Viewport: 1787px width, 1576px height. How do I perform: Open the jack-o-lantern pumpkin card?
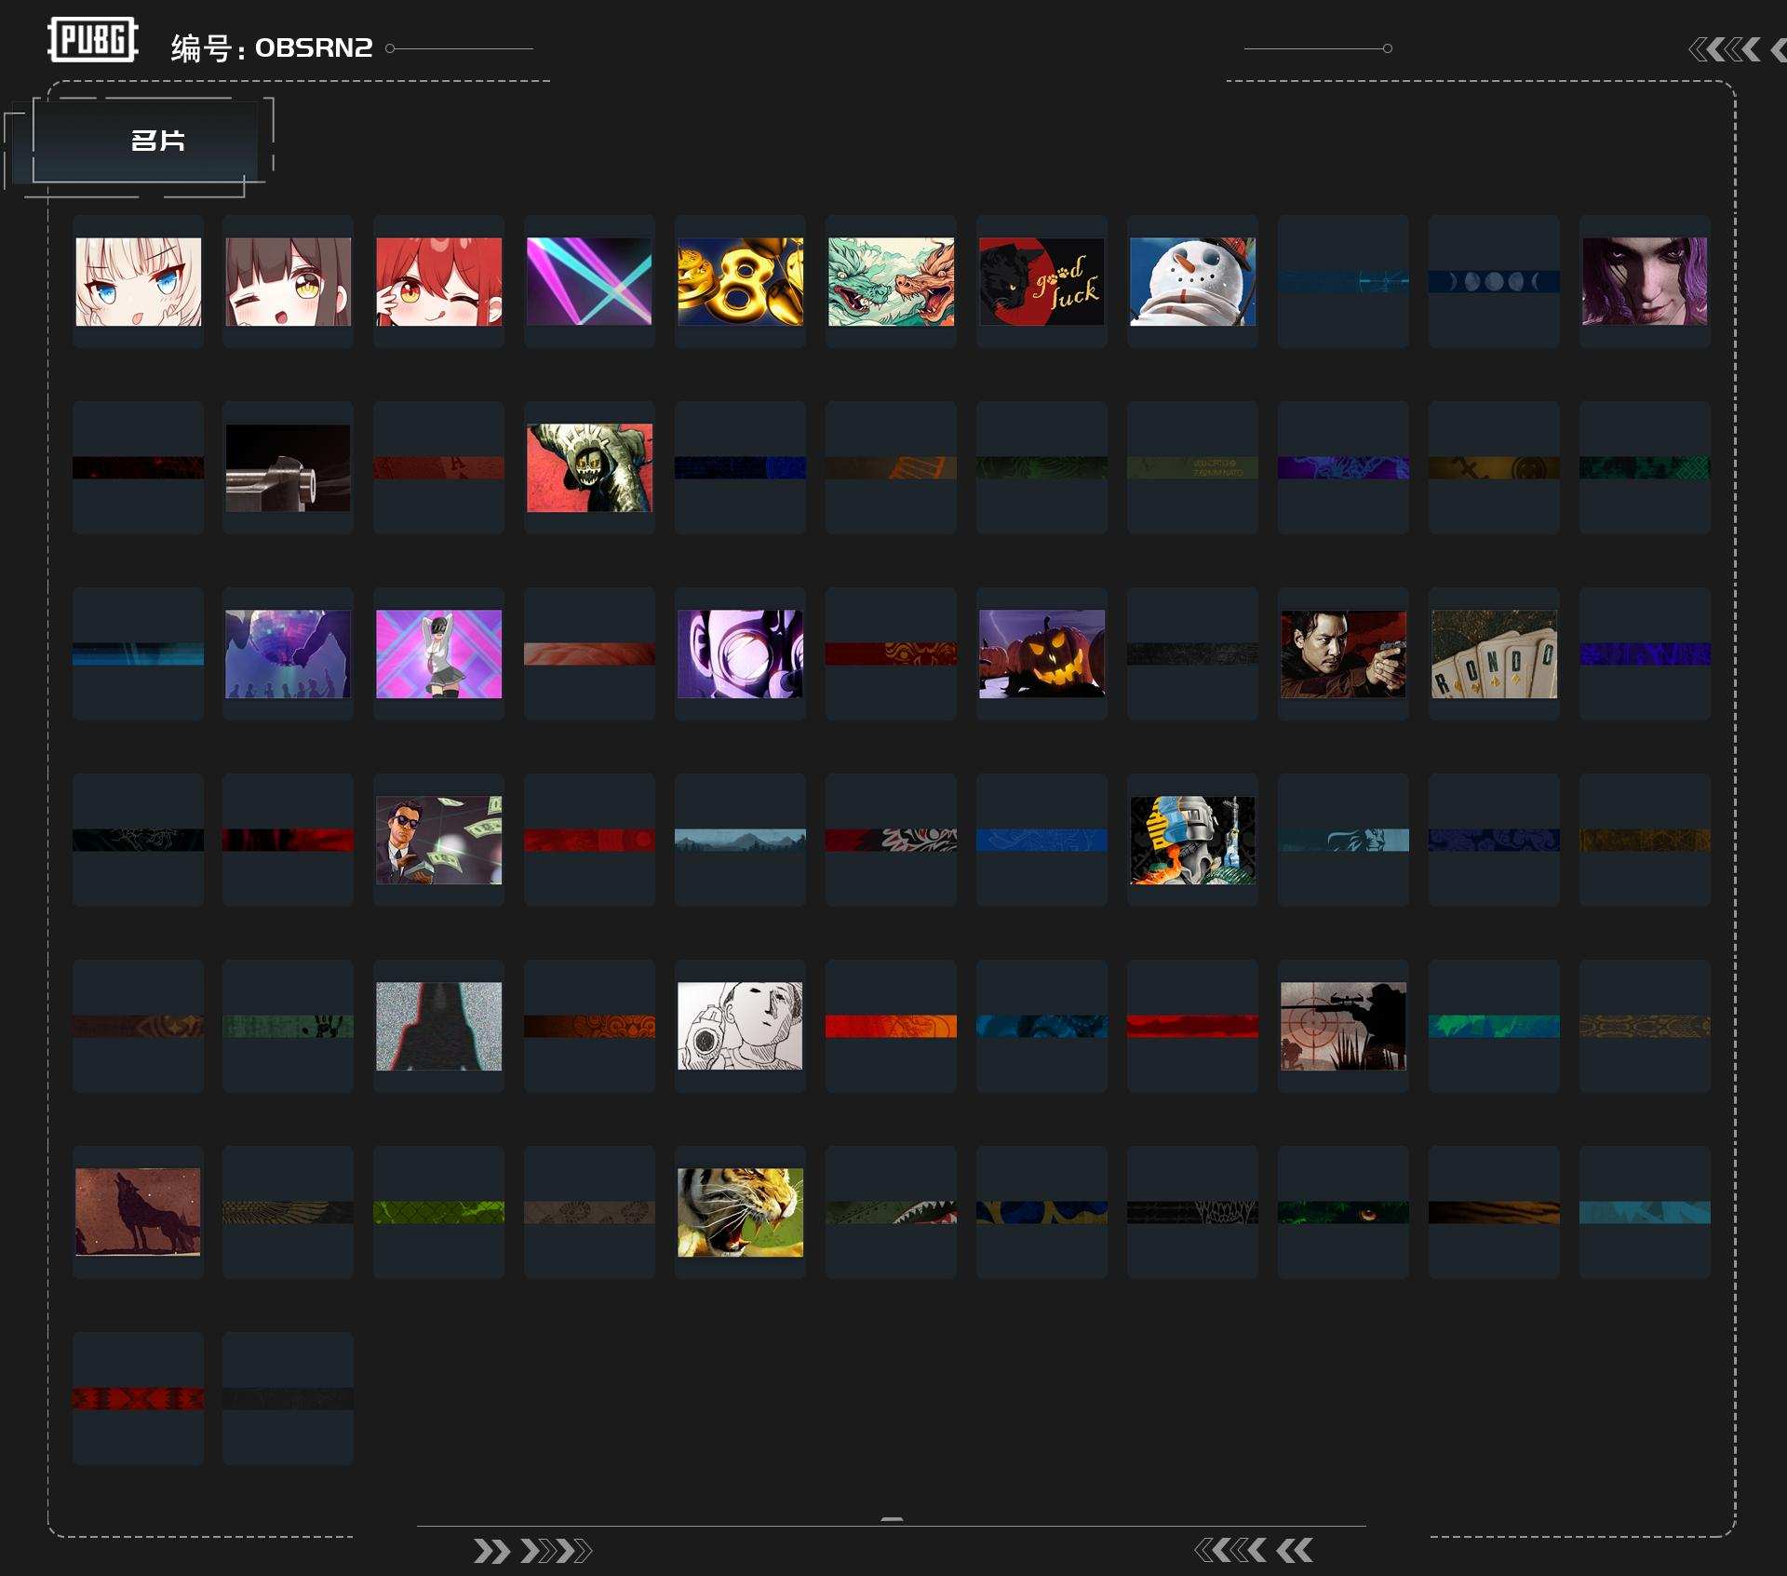pyautogui.click(x=1042, y=653)
